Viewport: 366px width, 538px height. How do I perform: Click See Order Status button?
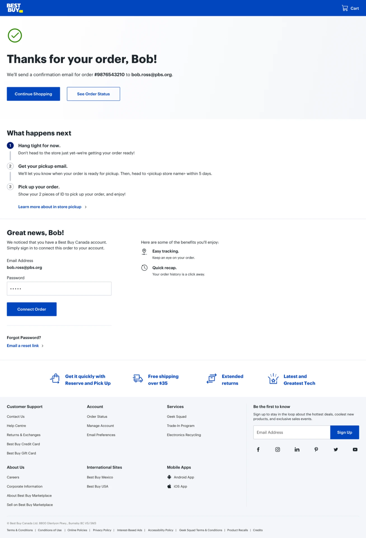click(93, 94)
